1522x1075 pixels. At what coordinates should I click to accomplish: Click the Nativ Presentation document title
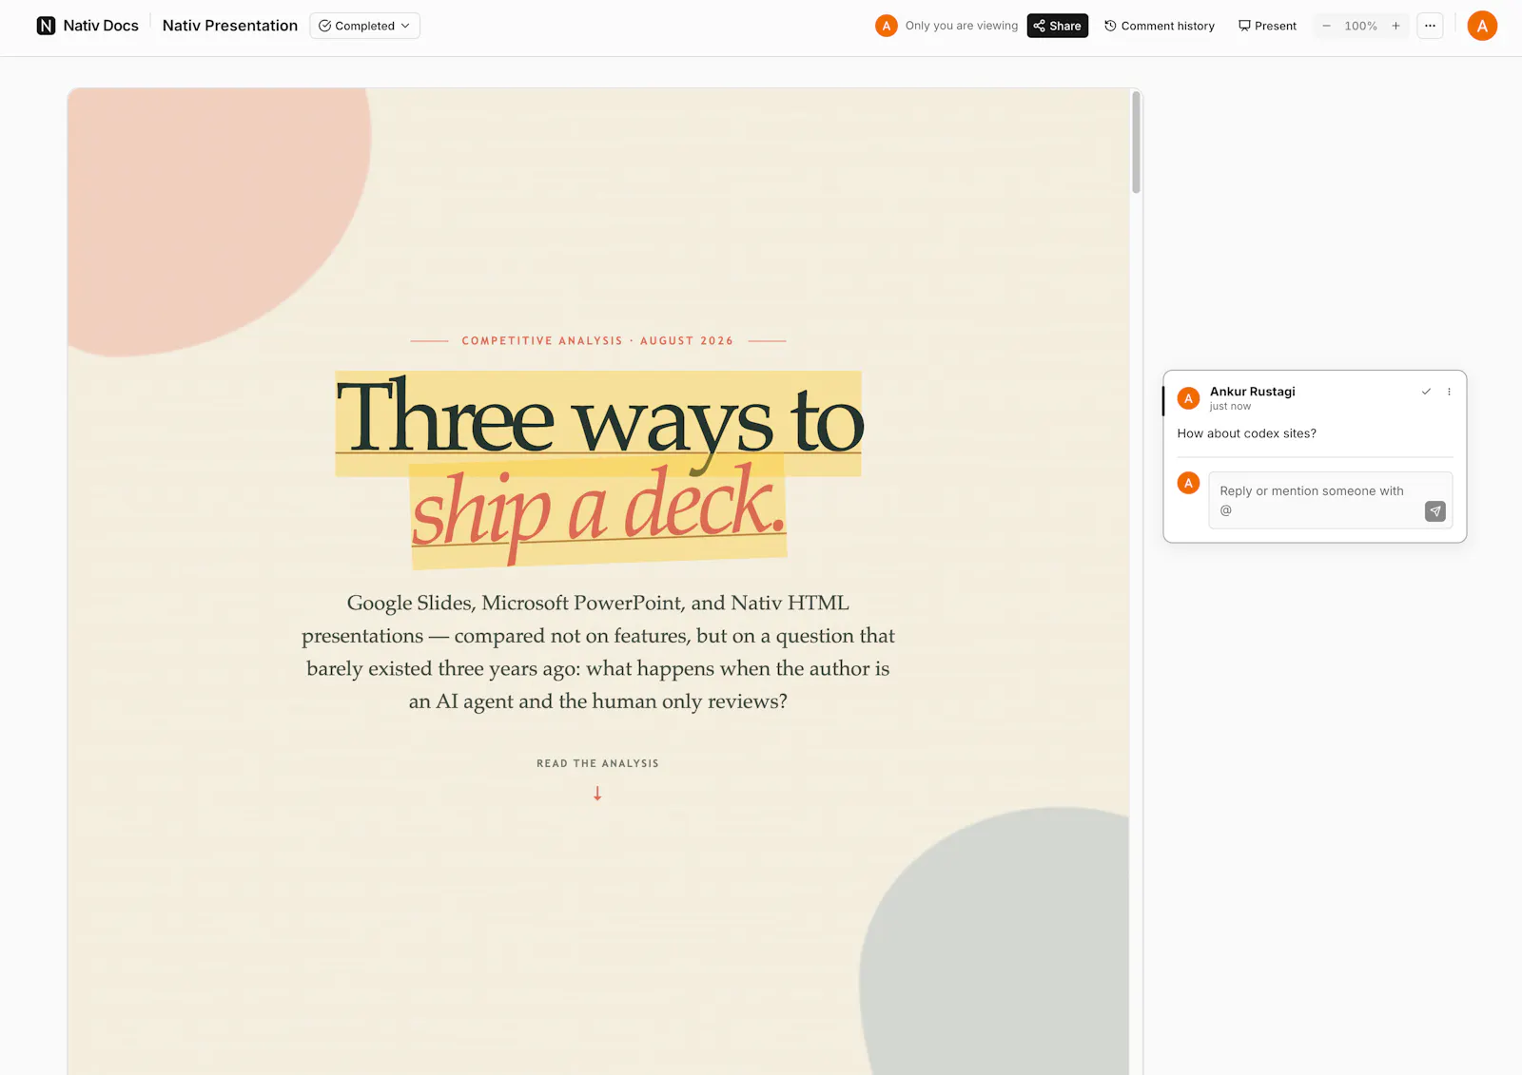point(230,26)
